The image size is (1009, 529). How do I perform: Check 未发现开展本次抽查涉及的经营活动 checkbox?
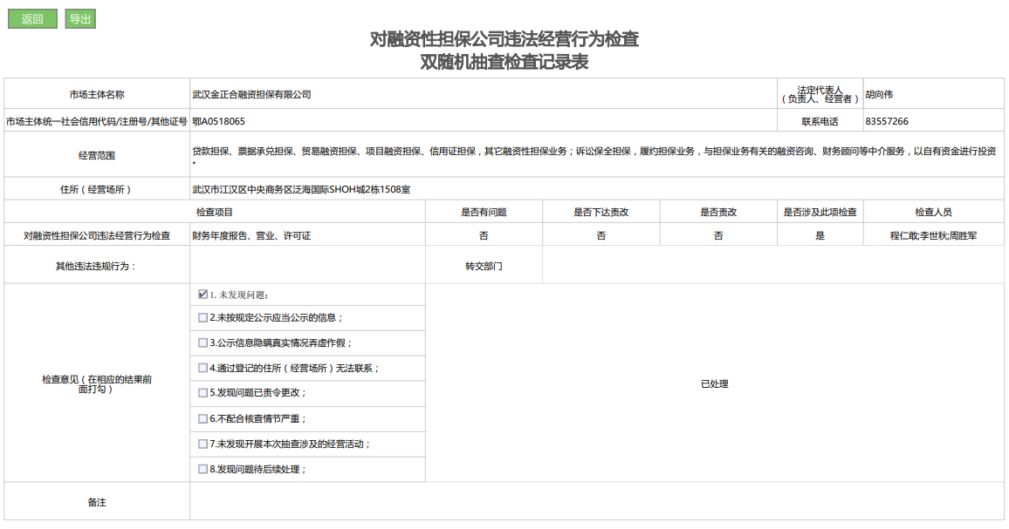pos(202,444)
